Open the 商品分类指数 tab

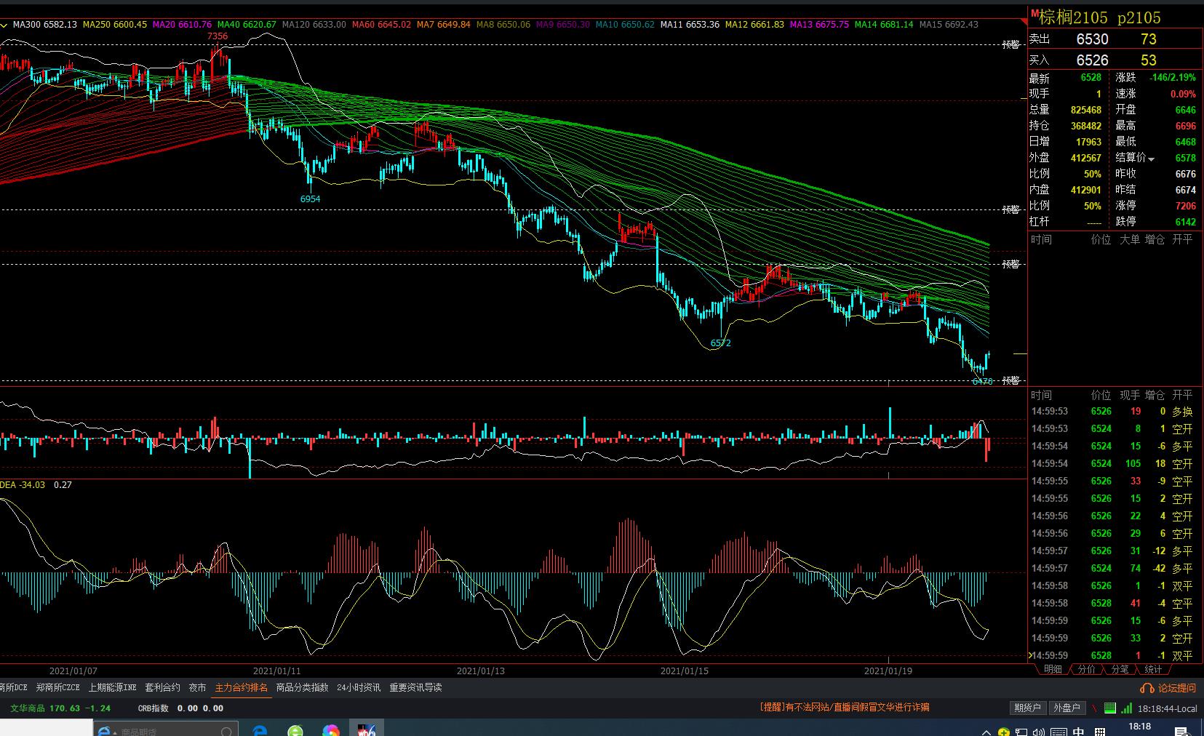click(303, 687)
